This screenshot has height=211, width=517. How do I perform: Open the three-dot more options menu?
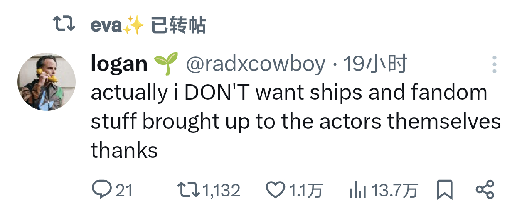[x=494, y=64]
